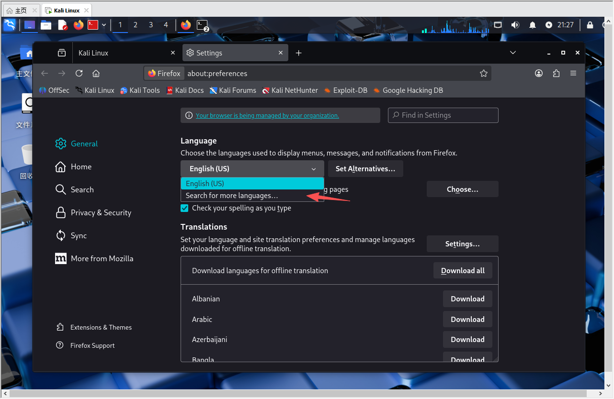The height and width of the screenshot is (399, 614).
Task: Open the Kali Forums bookmark
Action: [233, 90]
